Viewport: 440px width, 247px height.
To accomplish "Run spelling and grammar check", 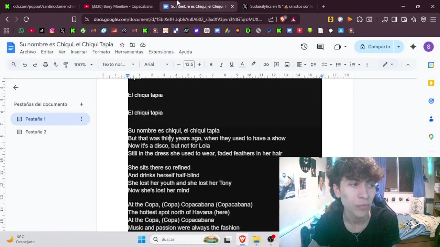I will click(x=56, y=64).
